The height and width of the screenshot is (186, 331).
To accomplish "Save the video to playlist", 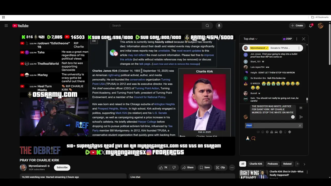I will coord(205,167).
